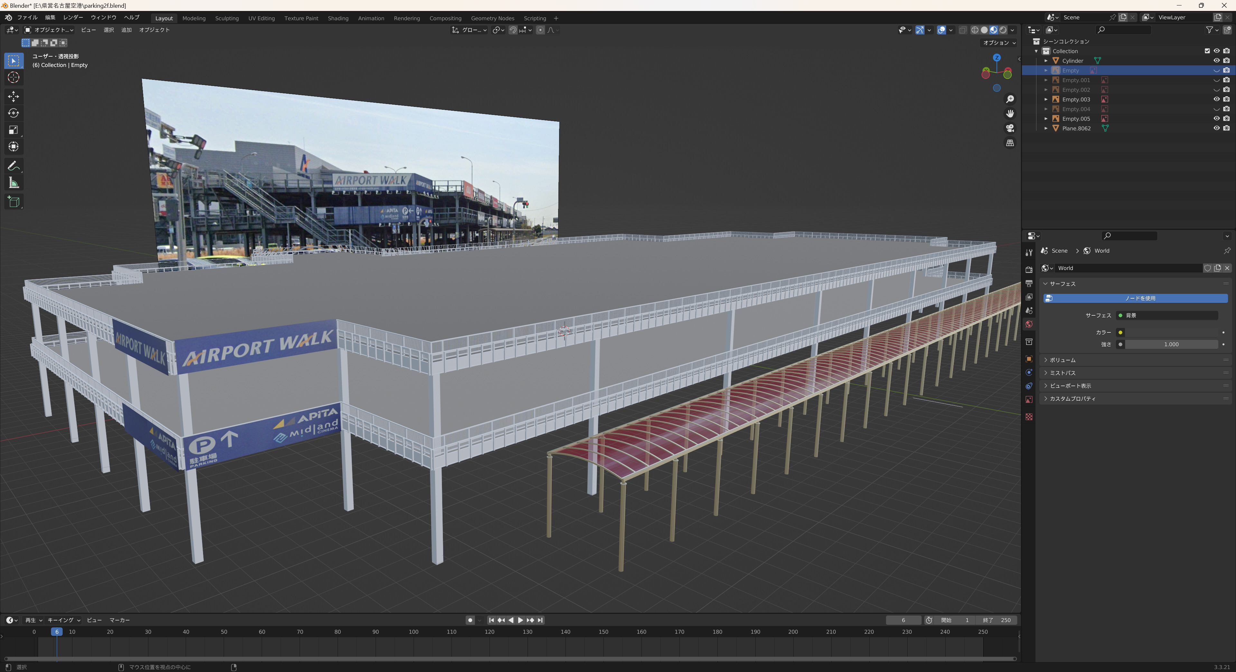Activate the Move tool
The width and height of the screenshot is (1236, 672).
[x=14, y=97]
